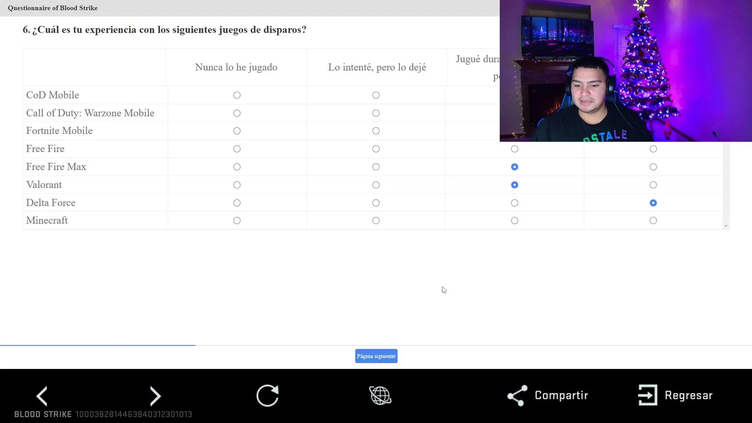Select 'Nunca lo he jugado' for Free Fire
Screen dimensions: 752x423
click(237, 149)
